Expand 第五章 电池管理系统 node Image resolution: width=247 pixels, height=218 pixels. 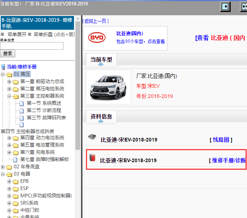9,145
